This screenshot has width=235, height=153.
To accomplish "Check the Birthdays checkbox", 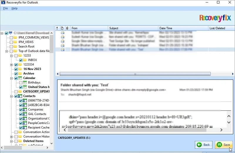I will pyautogui.click(x=21, y=83).
